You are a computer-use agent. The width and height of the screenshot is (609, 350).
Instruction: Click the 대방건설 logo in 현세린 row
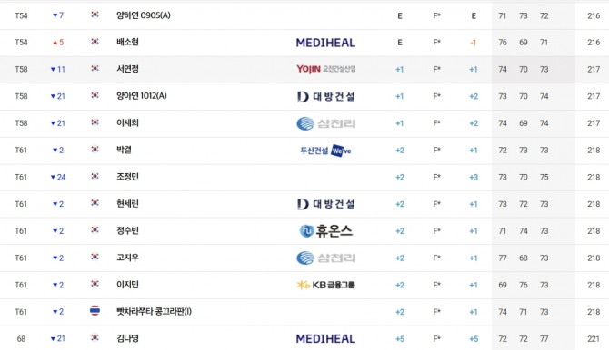tap(326, 204)
